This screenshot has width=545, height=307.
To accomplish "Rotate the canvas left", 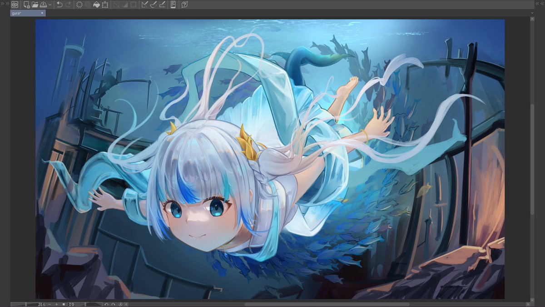I will [106, 304].
